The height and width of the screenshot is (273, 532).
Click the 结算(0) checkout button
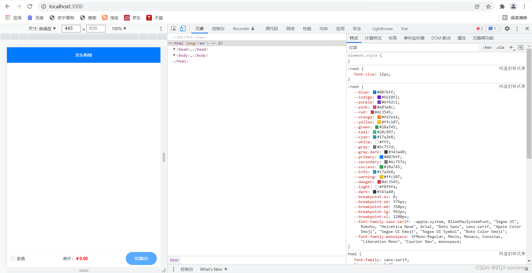[x=141, y=259]
